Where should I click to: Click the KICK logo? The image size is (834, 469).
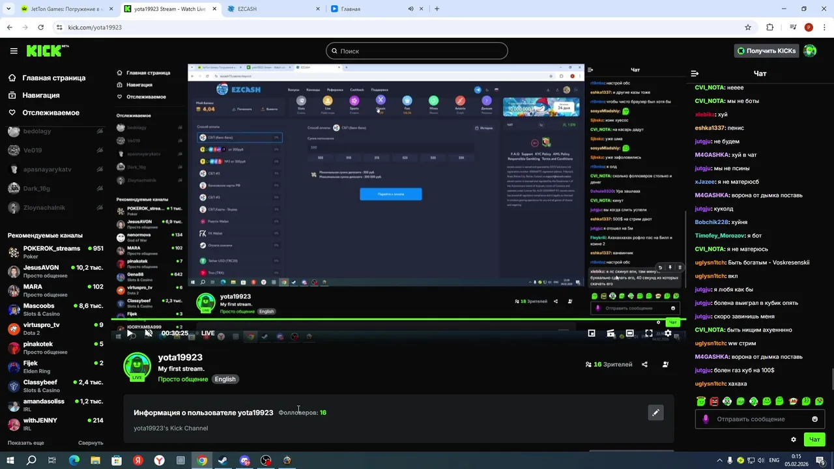pos(47,51)
